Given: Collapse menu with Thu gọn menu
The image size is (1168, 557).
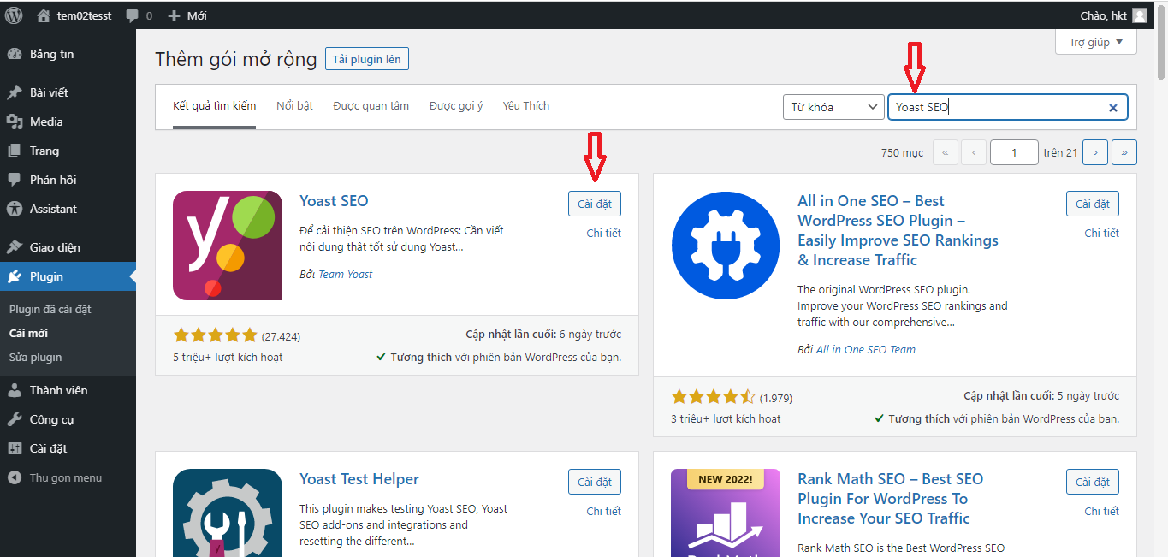Looking at the screenshot, I should coord(65,478).
